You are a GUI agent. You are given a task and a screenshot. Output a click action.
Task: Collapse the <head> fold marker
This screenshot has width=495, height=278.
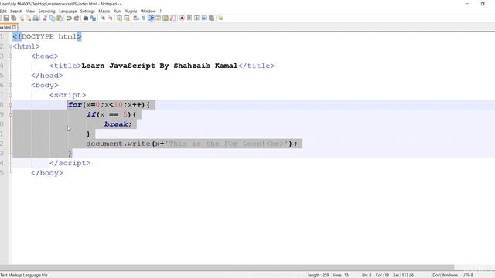(x=10, y=56)
